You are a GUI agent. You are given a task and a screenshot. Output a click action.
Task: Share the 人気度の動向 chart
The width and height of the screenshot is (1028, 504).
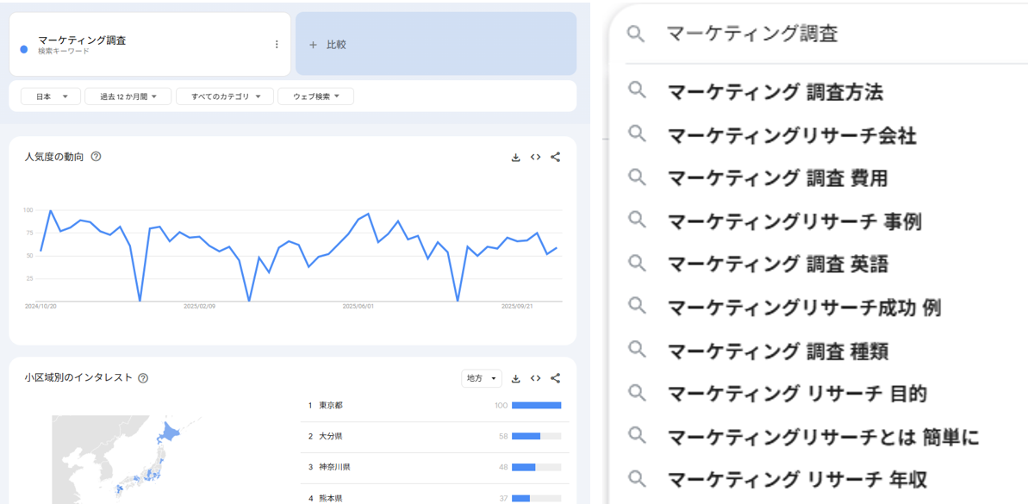point(556,158)
